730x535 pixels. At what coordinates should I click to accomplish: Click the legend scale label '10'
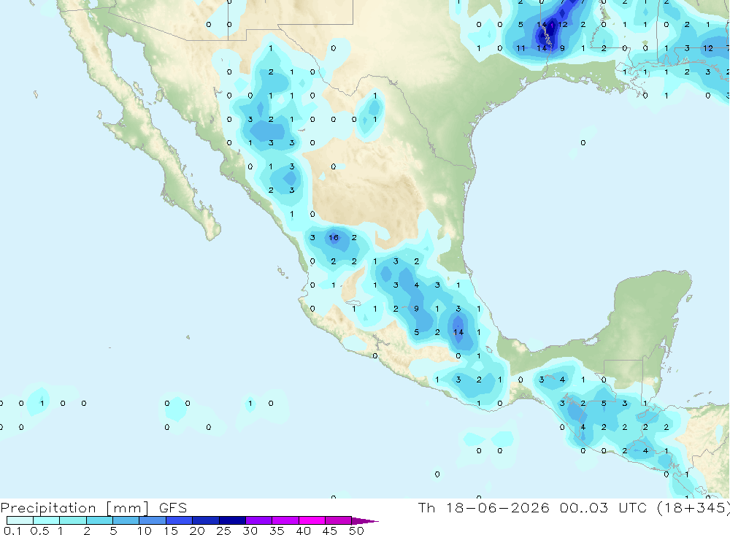point(145,531)
